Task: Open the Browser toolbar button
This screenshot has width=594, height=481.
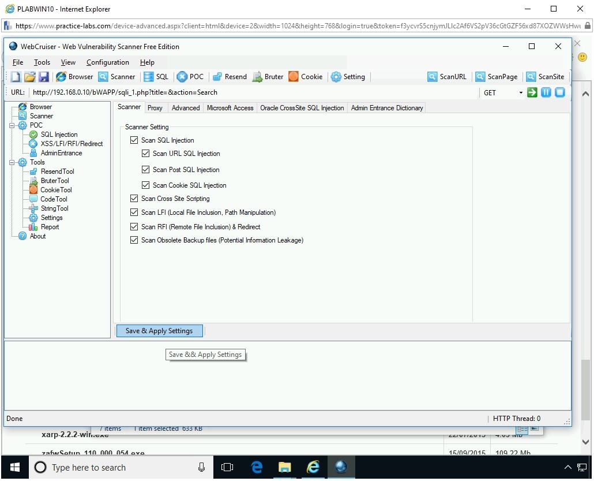Action: pos(74,77)
